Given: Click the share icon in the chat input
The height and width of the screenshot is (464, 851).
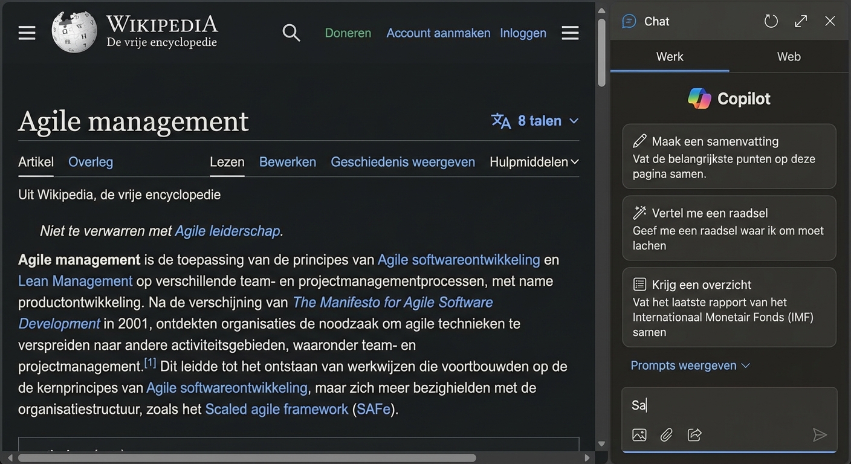Looking at the screenshot, I should point(694,434).
